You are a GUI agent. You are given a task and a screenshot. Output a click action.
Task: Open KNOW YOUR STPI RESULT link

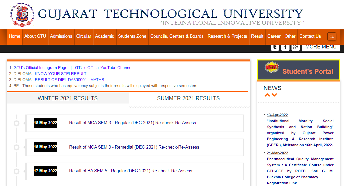pyautogui.click(x=61, y=74)
